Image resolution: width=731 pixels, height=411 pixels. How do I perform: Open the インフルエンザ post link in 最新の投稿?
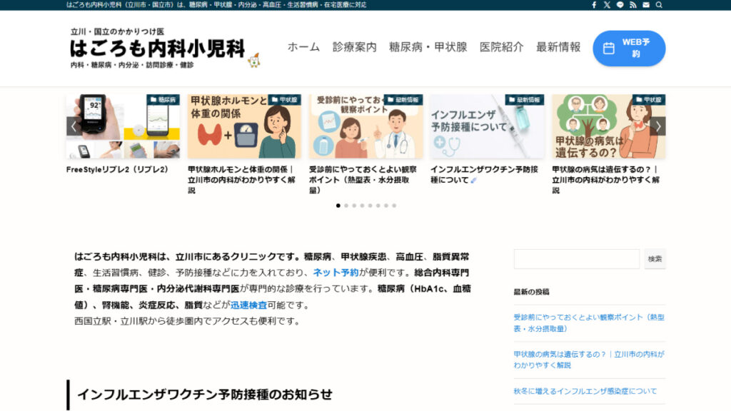(585, 391)
